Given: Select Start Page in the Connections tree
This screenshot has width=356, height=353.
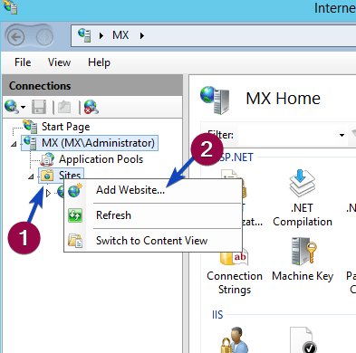Looking at the screenshot, I should (65, 127).
